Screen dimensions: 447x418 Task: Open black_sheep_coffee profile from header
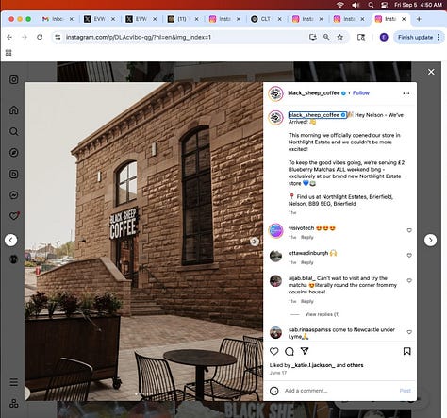tap(314, 93)
